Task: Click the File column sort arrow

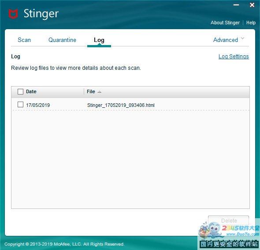Action: tap(99, 92)
